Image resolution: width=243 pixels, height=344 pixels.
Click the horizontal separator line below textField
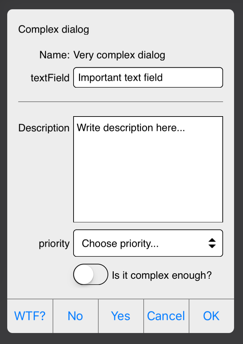[x=120, y=102]
